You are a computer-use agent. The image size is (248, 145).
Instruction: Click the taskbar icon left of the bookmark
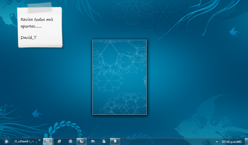(104, 141)
